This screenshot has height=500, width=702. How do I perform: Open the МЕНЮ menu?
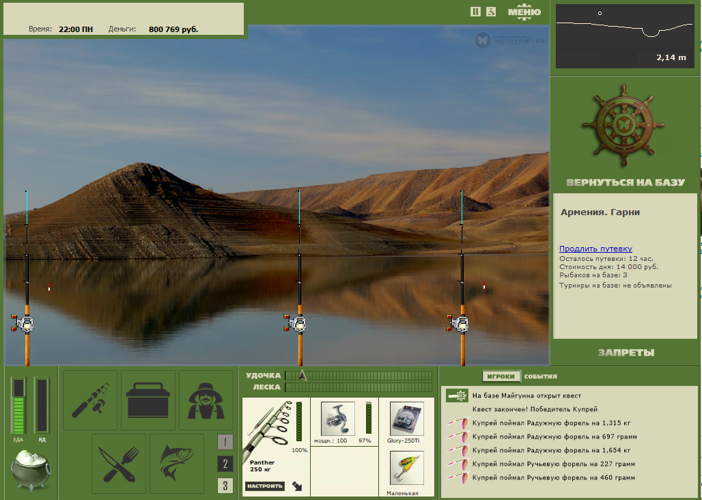[524, 12]
